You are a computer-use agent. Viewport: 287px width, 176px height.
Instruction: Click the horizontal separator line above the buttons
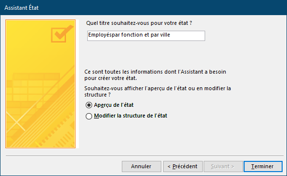point(145,156)
